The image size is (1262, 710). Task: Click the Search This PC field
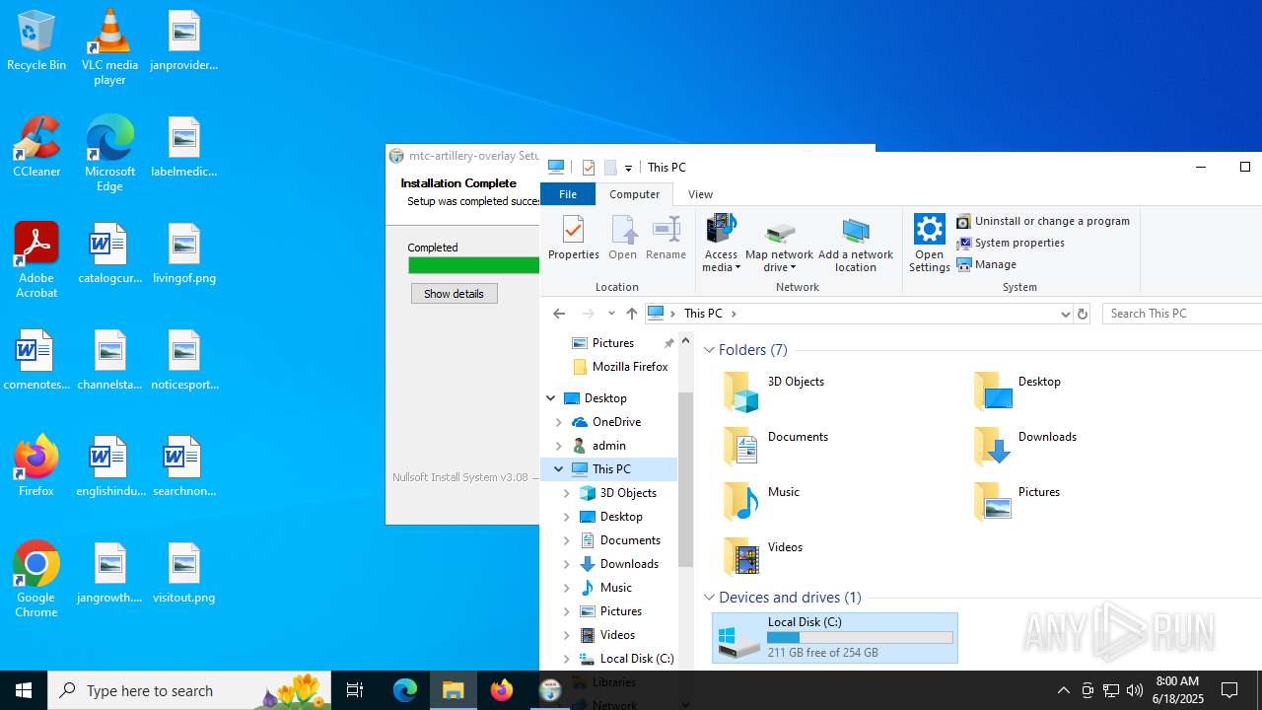(x=1182, y=314)
